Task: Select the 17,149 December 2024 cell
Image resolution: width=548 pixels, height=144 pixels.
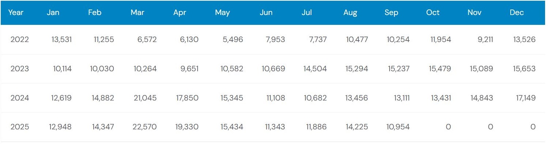Action: tap(525, 98)
